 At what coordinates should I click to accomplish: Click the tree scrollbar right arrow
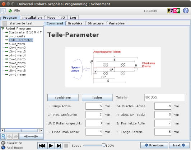[41, 131]
